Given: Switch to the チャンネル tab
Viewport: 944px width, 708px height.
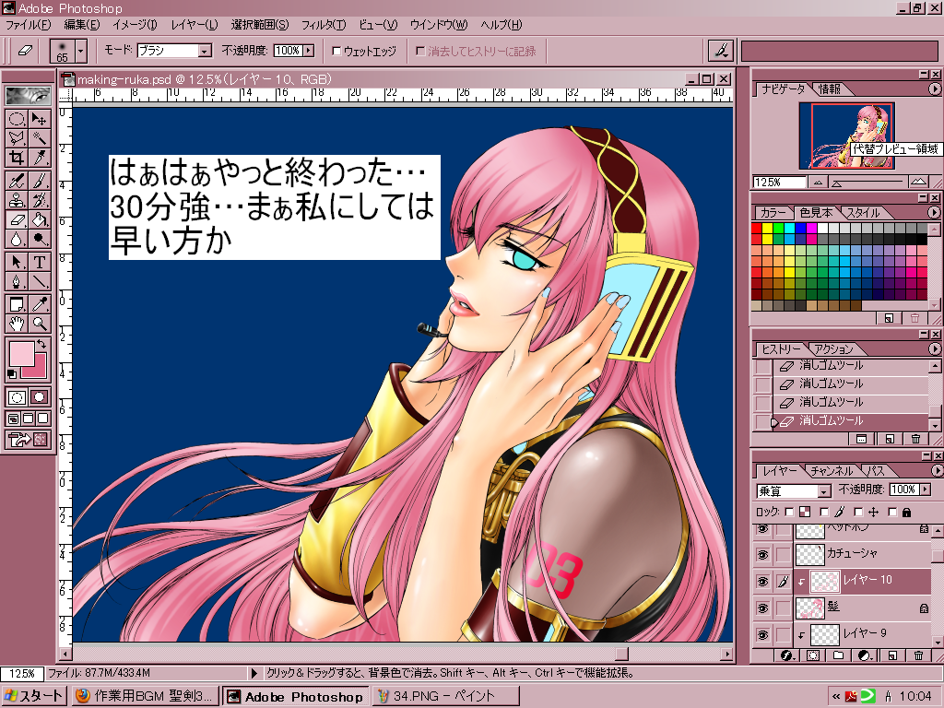Looking at the screenshot, I should click(832, 471).
